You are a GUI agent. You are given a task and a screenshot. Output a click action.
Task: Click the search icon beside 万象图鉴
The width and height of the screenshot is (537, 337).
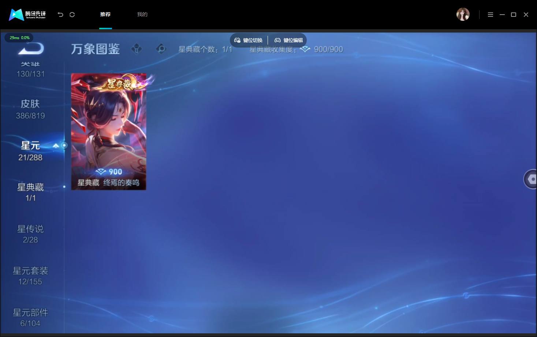(x=161, y=49)
